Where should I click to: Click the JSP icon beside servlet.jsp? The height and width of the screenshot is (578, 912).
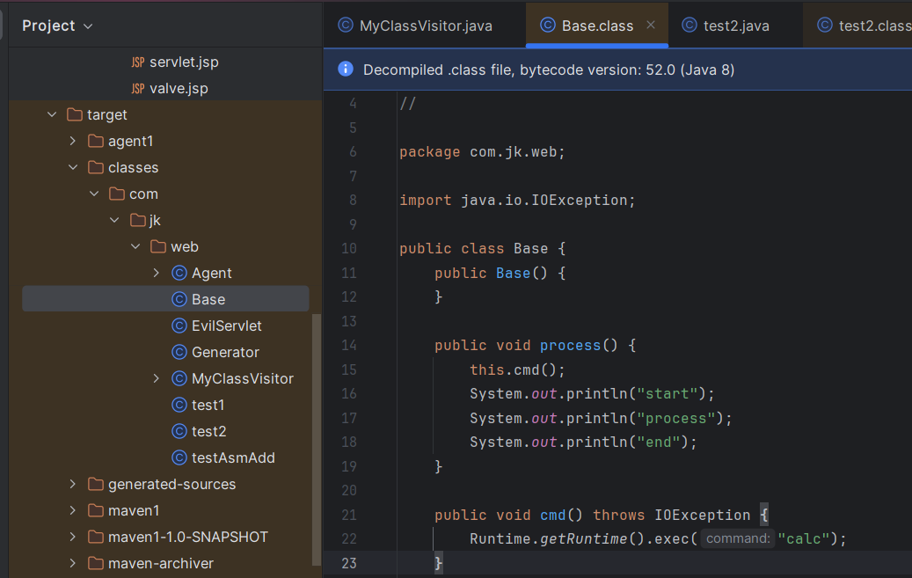(x=138, y=62)
